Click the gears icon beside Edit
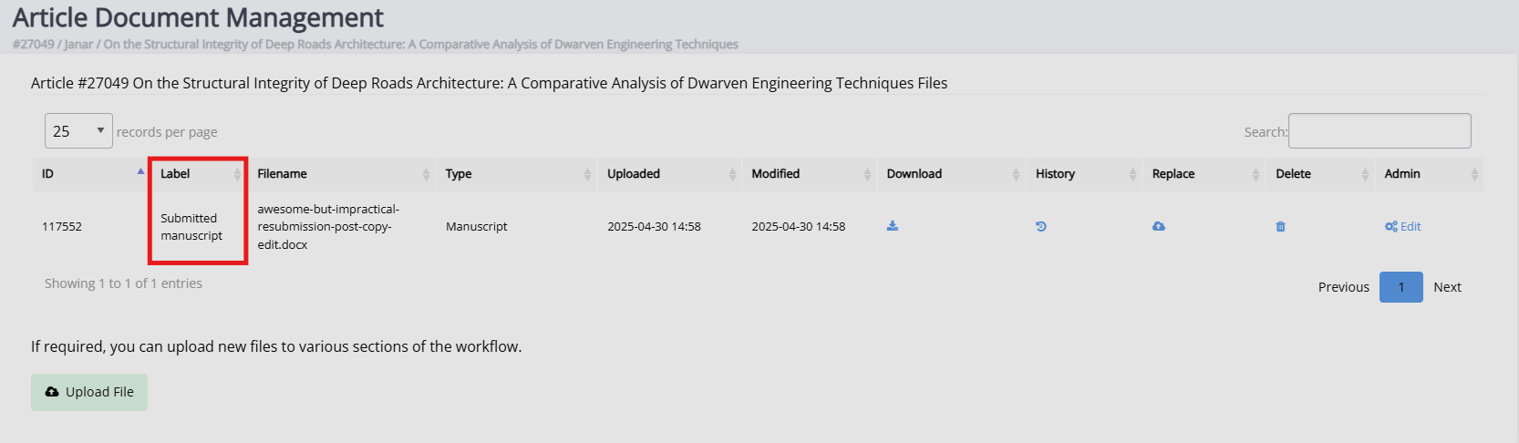1519x443 pixels. tap(1391, 226)
